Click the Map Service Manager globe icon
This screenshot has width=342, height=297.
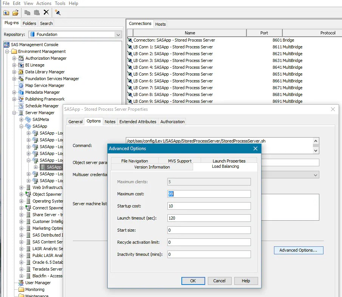point(21,85)
